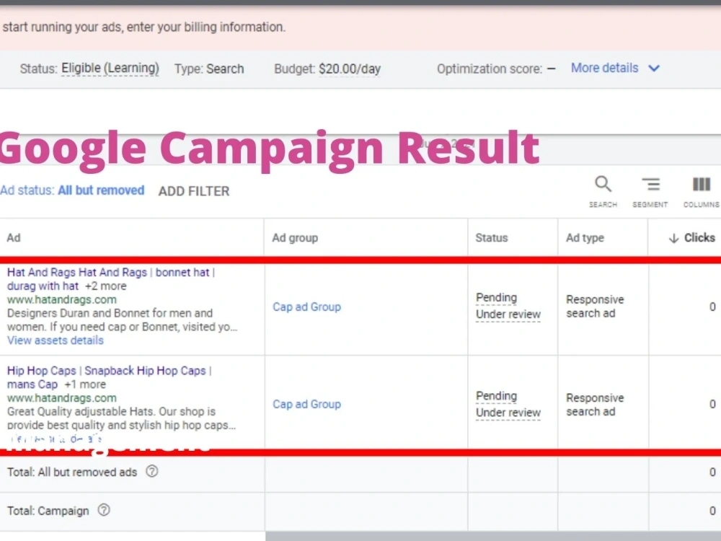
Task: Click the Ad column header
Action: click(13, 238)
